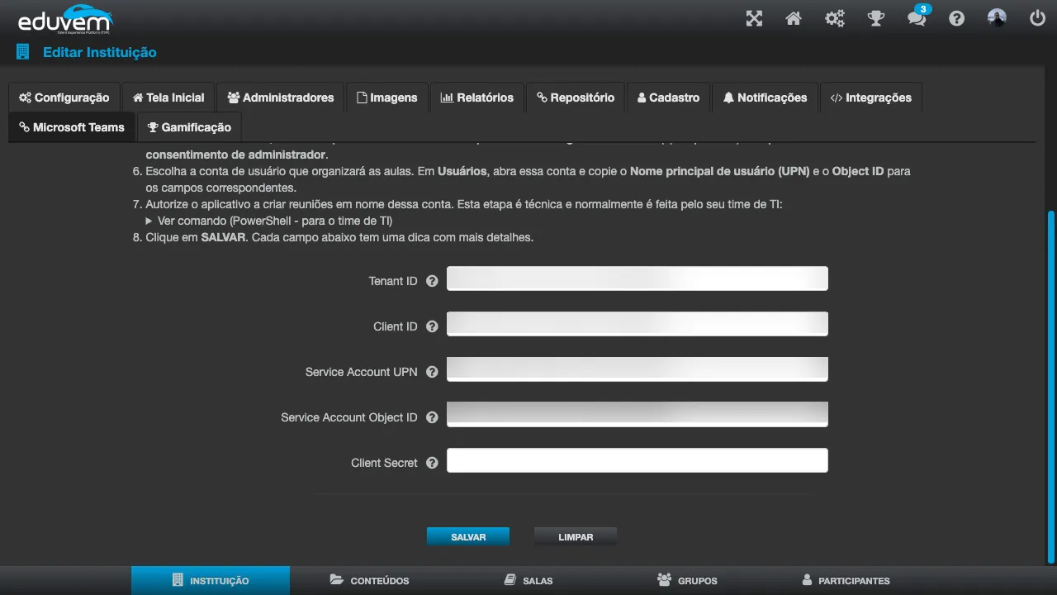Expand Ver comando PowerShell disclosure triangle

149,221
